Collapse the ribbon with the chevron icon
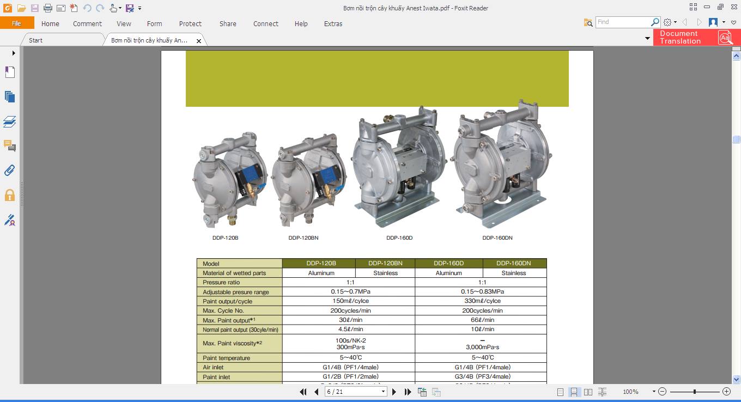 tap(734, 22)
